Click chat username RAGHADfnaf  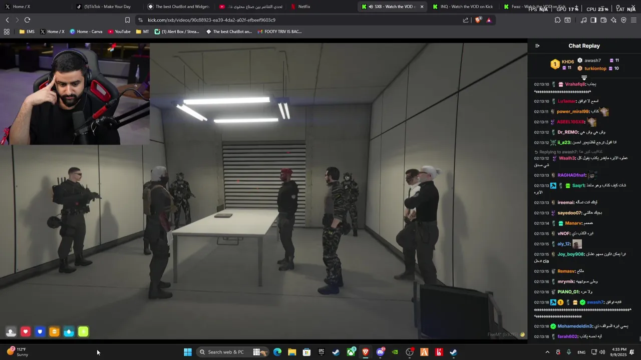pos(571,175)
